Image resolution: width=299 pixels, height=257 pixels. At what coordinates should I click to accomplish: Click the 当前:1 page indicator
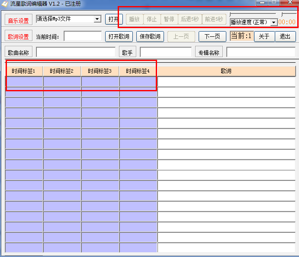241,36
